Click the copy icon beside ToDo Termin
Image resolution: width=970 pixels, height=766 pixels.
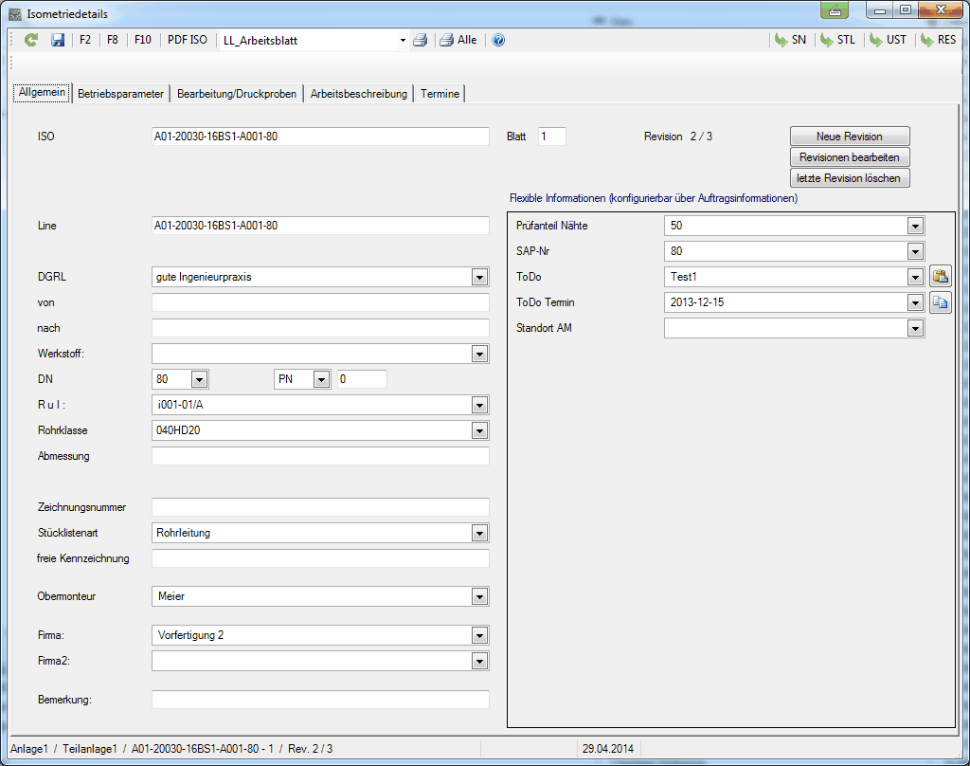click(940, 303)
